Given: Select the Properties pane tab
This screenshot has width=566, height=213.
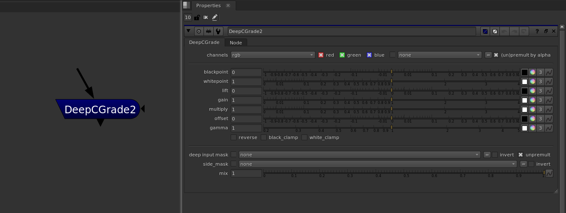Looking at the screenshot, I should (208, 5).
